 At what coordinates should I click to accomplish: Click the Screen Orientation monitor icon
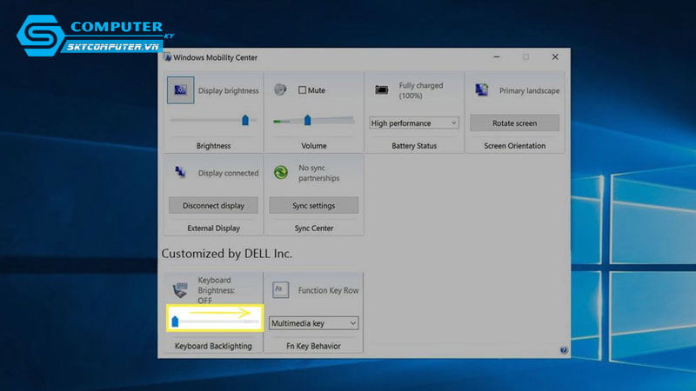481,89
